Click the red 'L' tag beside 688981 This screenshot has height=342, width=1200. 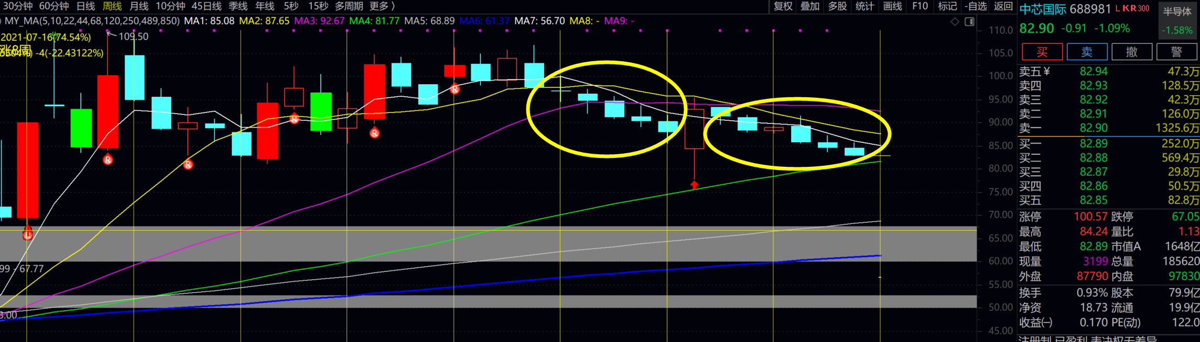(1117, 8)
